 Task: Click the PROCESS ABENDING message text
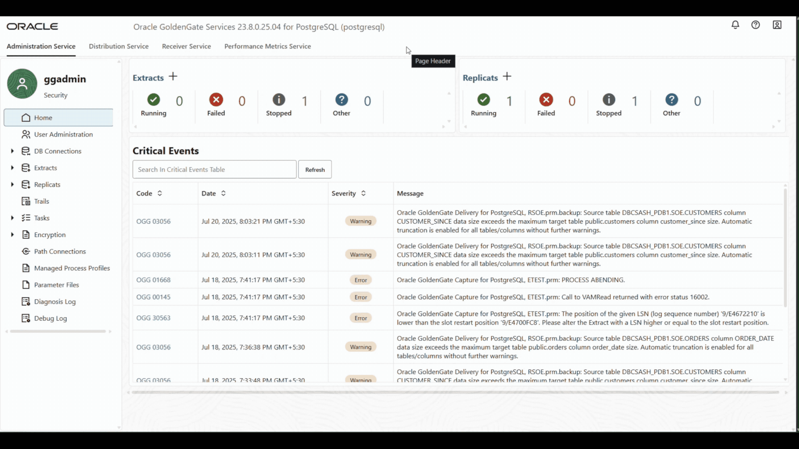[x=511, y=280]
